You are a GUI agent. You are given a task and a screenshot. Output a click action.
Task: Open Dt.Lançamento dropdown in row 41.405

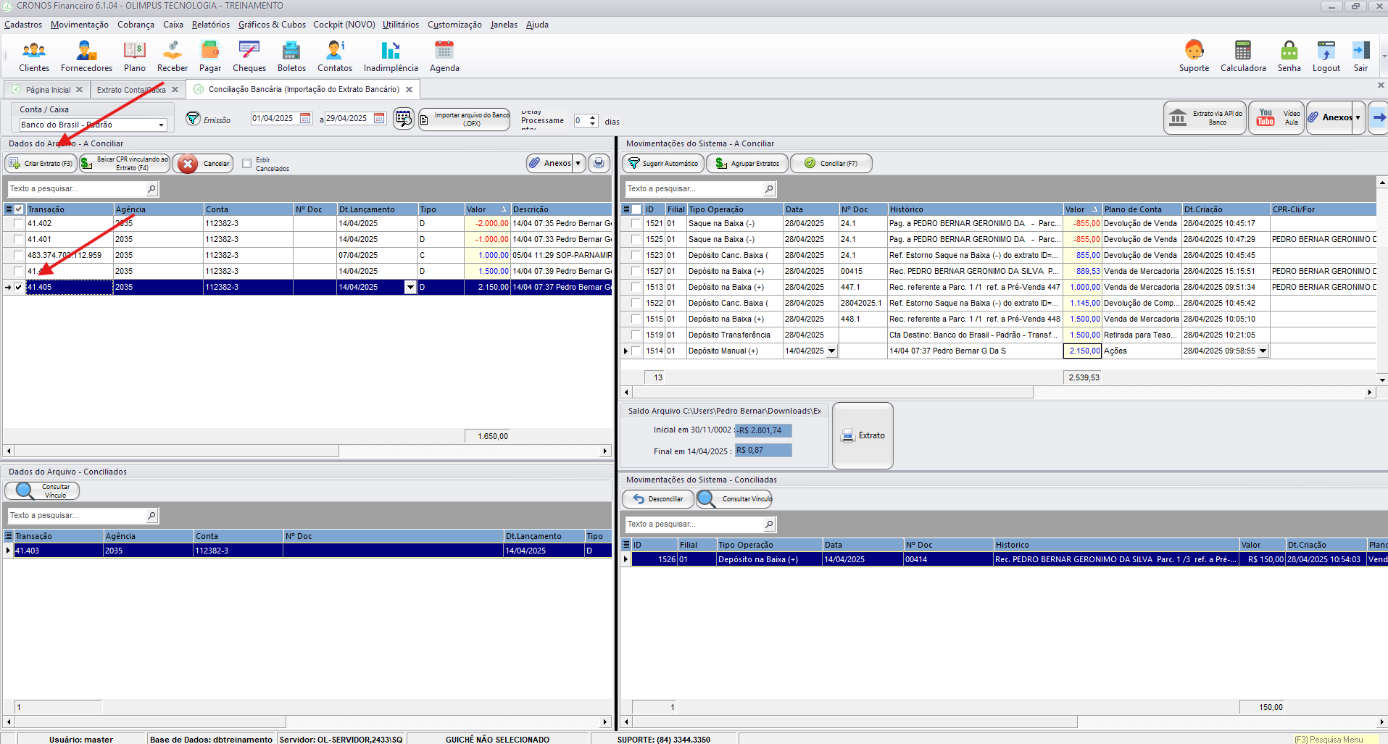410,287
